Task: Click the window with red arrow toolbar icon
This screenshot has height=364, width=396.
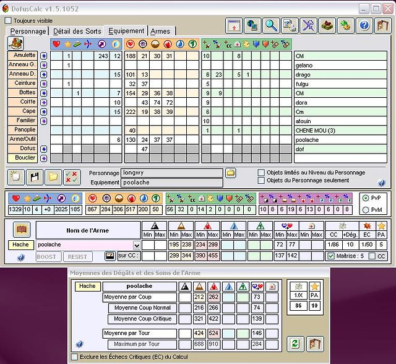Action: coord(234,25)
